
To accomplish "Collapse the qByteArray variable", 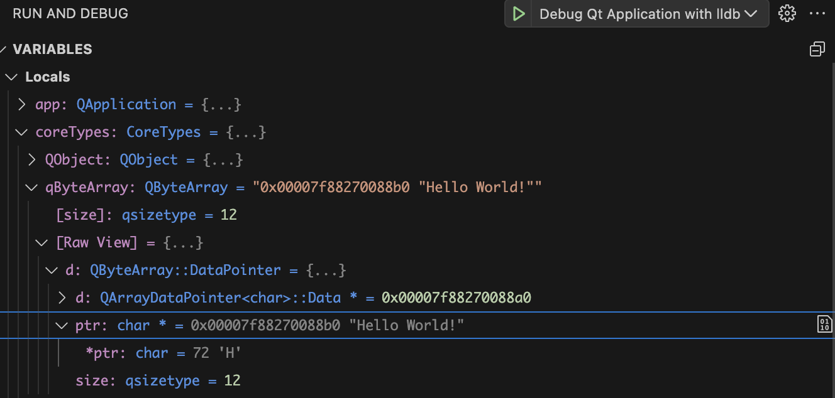I will tap(32, 187).
